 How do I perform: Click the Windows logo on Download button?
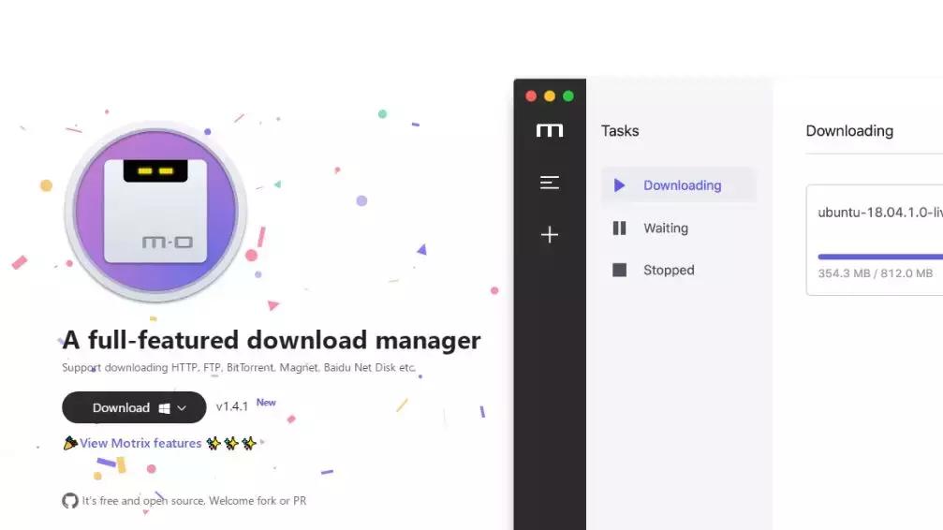(x=164, y=408)
